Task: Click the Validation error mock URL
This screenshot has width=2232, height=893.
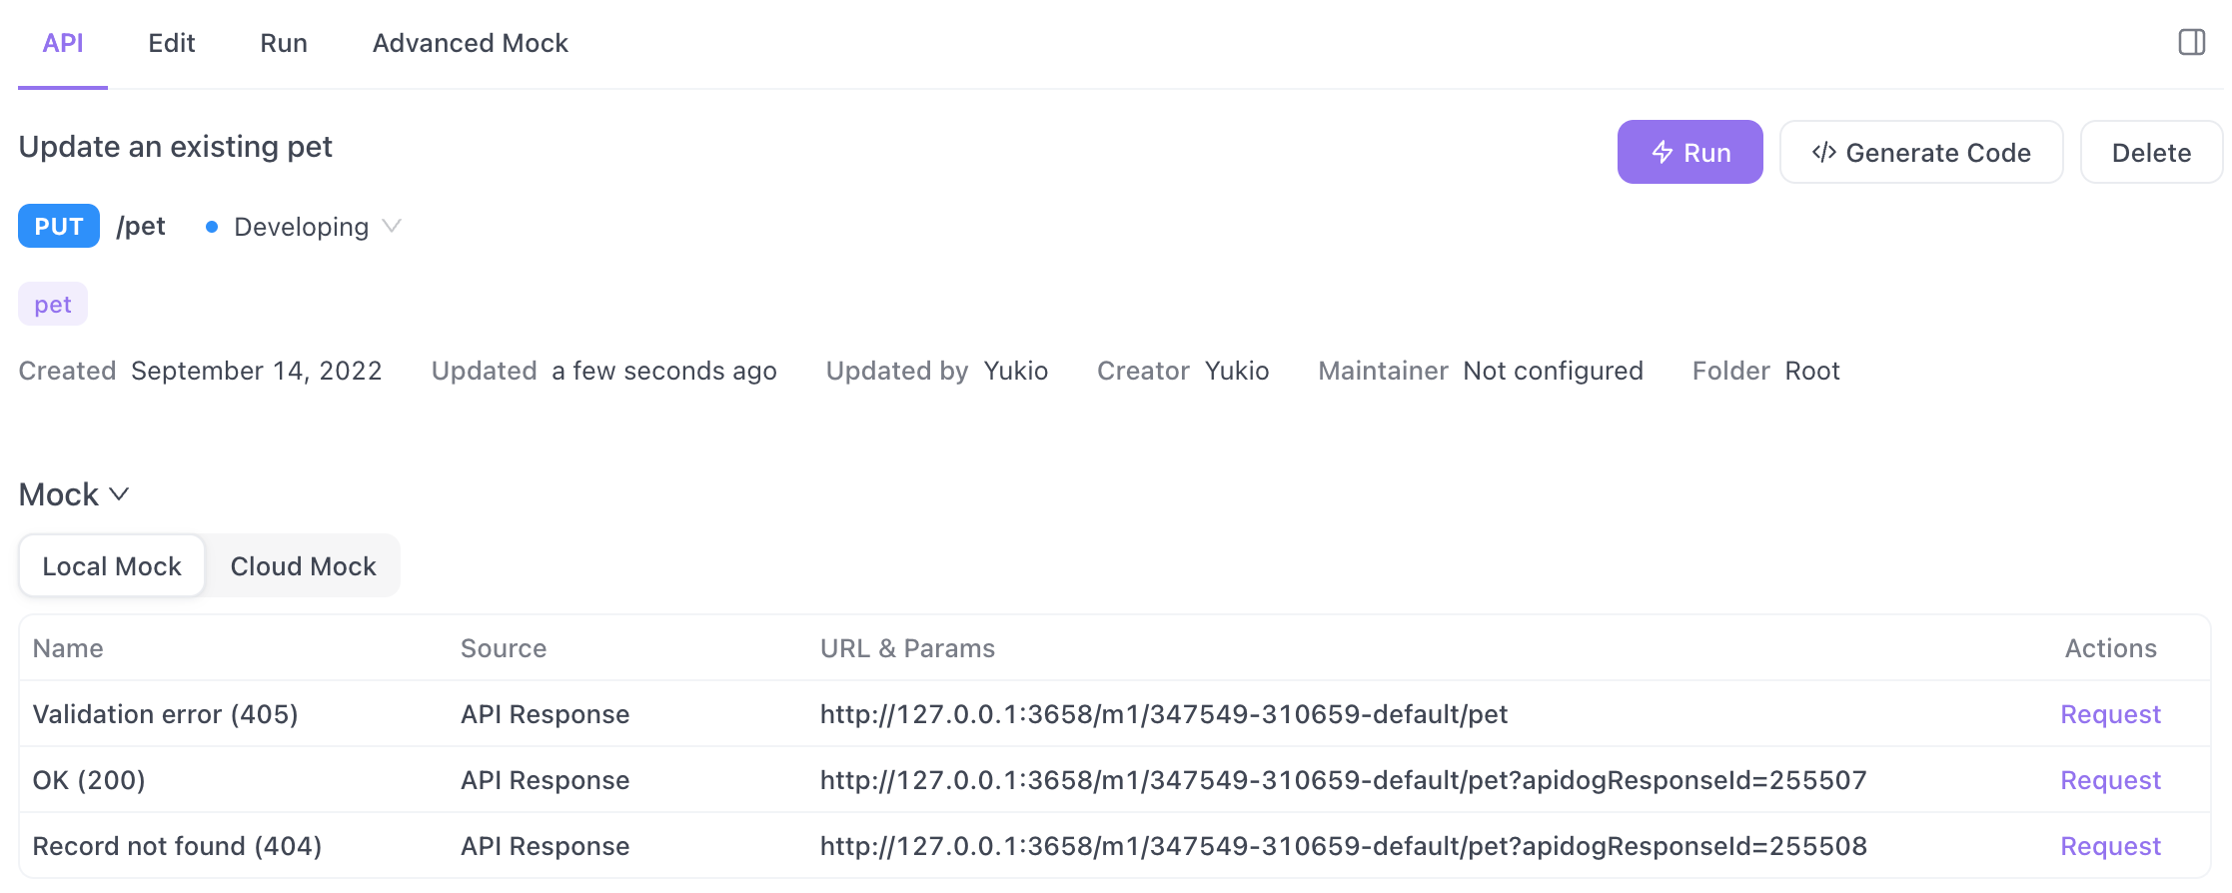Action: [x=1163, y=714]
